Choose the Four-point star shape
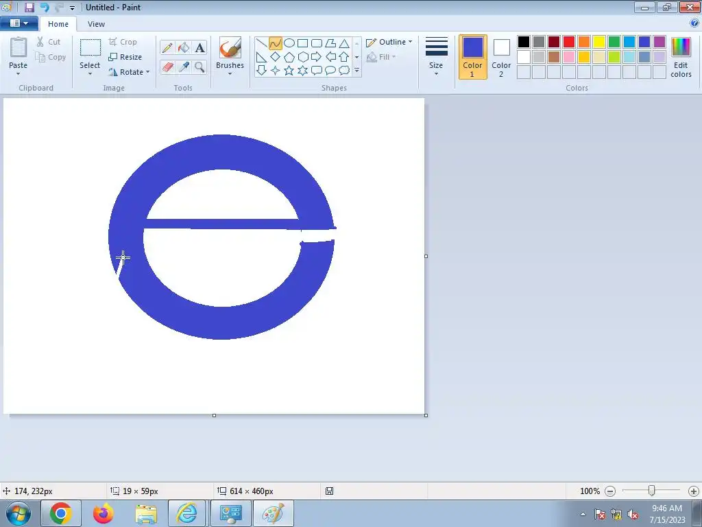This screenshot has width=702, height=527. 276,71
